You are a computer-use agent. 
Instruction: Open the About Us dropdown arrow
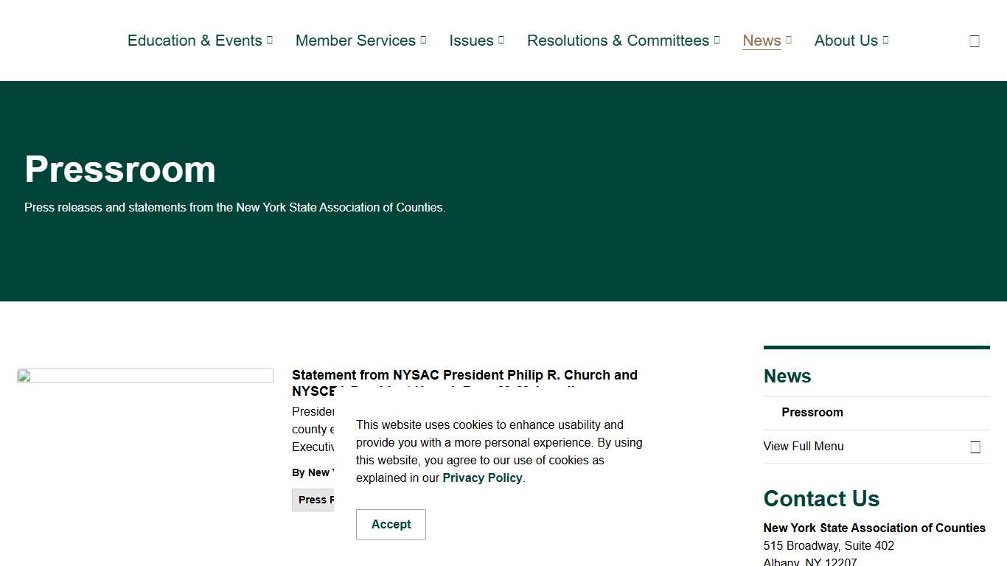[885, 40]
